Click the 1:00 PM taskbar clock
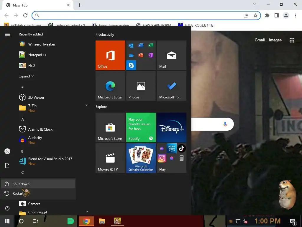The height and width of the screenshot is (227, 302). click(267, 221)
